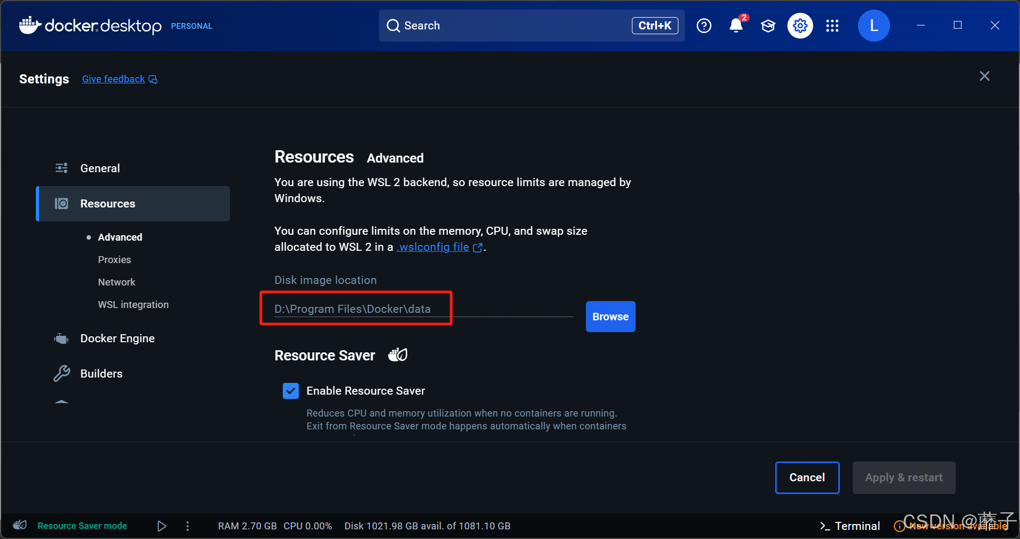The image size is (1020, 539).
Task: Select Proxies under Resources
Action: pos(114,260)
